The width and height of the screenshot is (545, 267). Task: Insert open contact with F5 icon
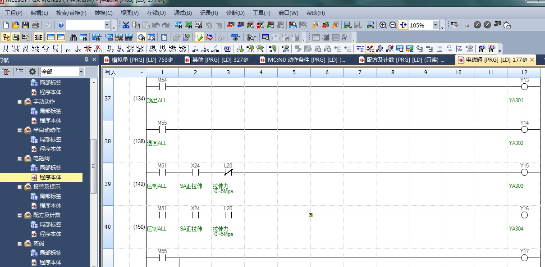click(x=6, y=49)
